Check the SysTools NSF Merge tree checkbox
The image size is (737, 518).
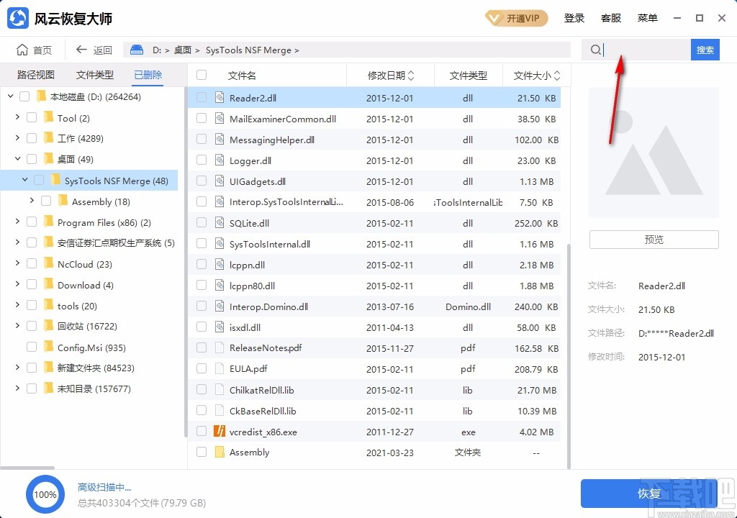coord(39,181)
